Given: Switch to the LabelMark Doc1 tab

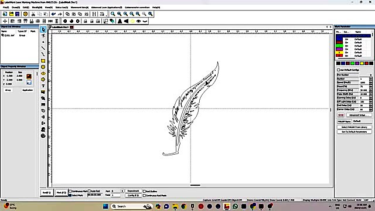Looking at the screenshot, I should click(x=60, y=27).
